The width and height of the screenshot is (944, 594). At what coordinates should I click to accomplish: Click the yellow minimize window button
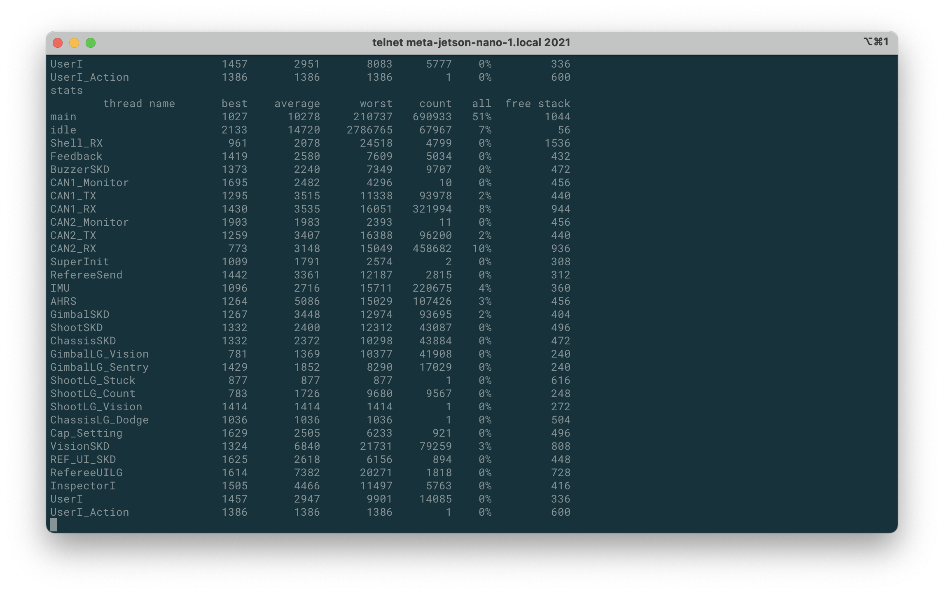74,43
